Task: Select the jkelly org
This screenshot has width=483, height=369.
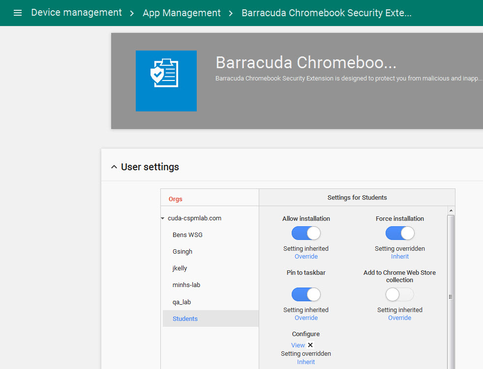Action: tap(180, 268)
